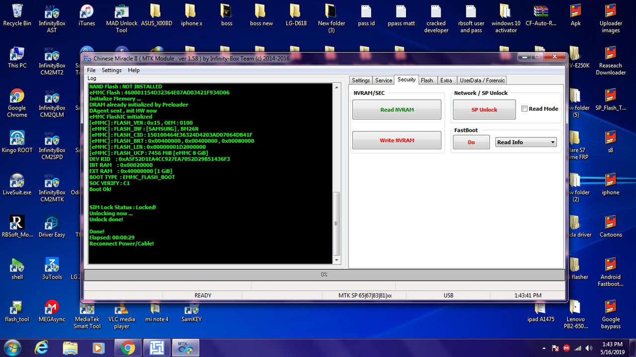Open Google Chrome desktop shortcut
The height and width of the screenshot is (357, 636).
(x=17, y=104)
